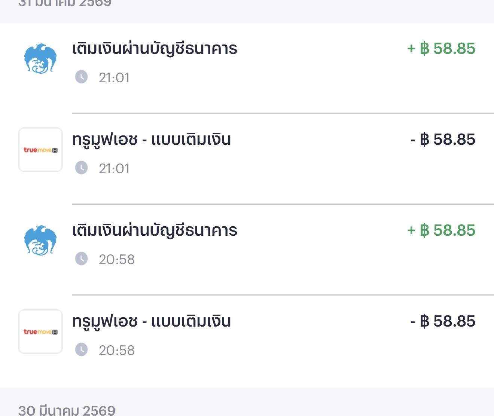Click clock icon beside 20:58 bank top-up

pos(81,259)
